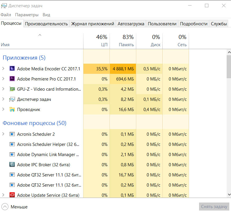This screenshot has height=211, width=231.
Task: Click the Меньше details link
Action: [19, 207]
